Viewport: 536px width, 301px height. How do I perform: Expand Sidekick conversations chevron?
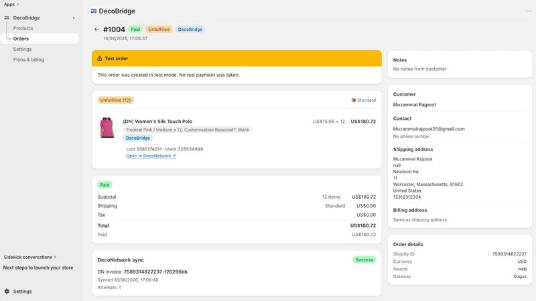55,257
